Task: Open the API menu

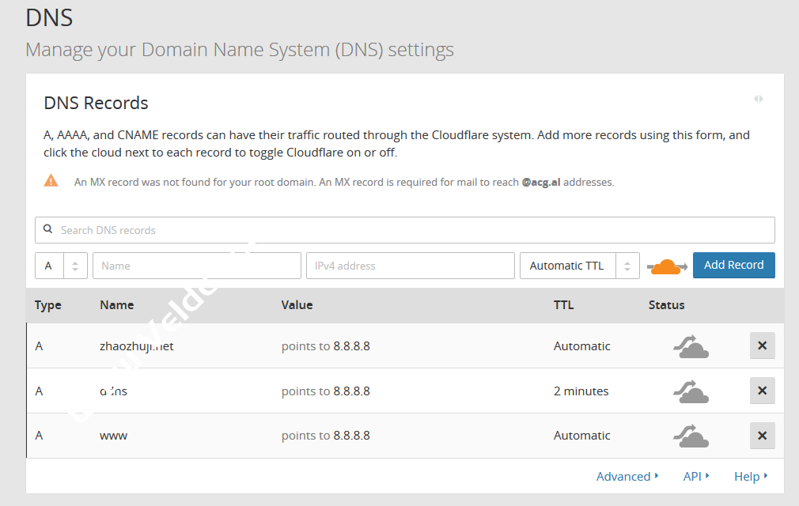Action: (694, 476)
